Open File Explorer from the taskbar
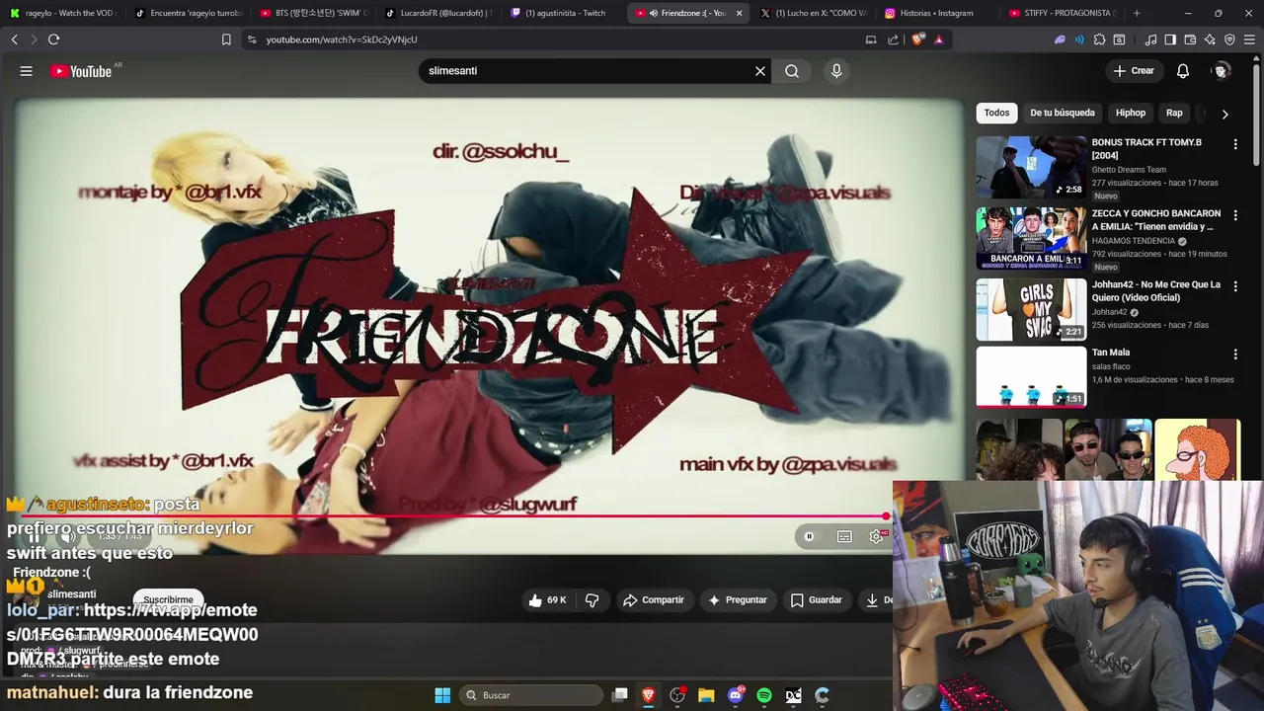The height and width of the screenshot is (711, 1264). point(706,695)
